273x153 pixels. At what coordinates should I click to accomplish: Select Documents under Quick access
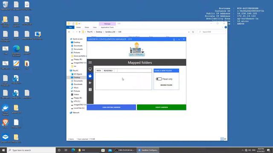(78, 49)
